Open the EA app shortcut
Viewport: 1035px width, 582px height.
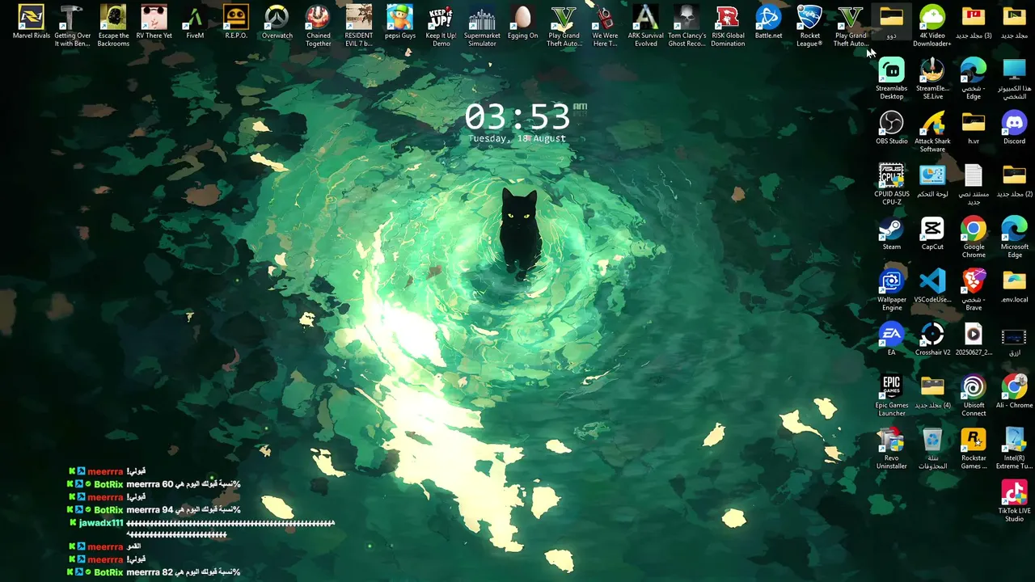click(892, 339)
